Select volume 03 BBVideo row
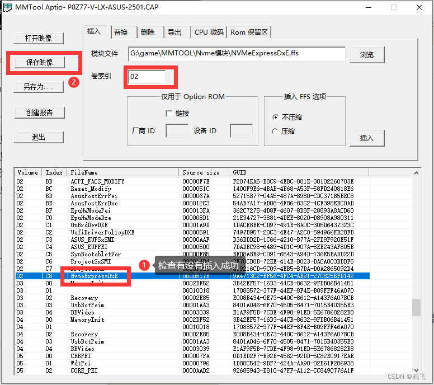Image resolution: width=434 pixels, height=385 pixels. coord(192,312)
